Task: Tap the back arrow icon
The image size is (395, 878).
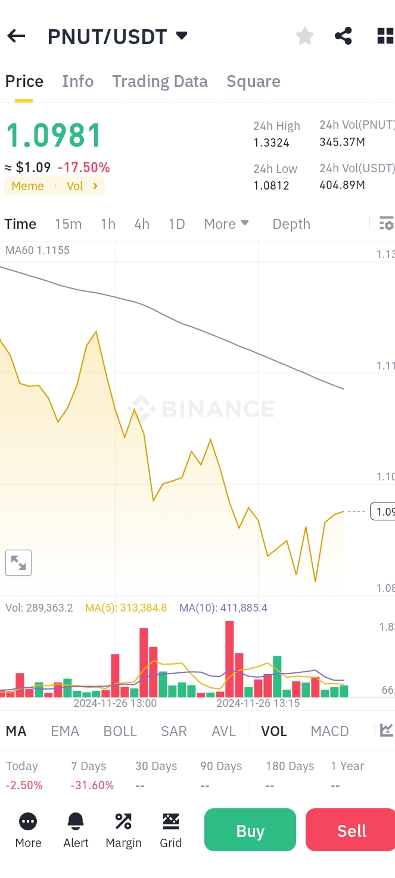Action: pyautogui.click(x=16, y=36)
